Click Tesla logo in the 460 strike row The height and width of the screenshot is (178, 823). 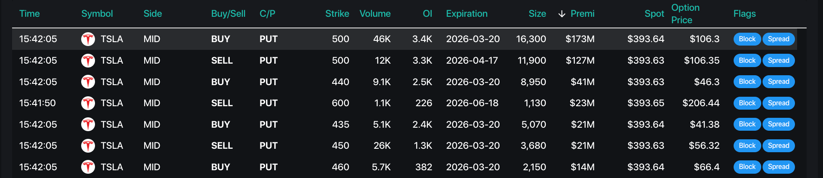pos(88,167)
